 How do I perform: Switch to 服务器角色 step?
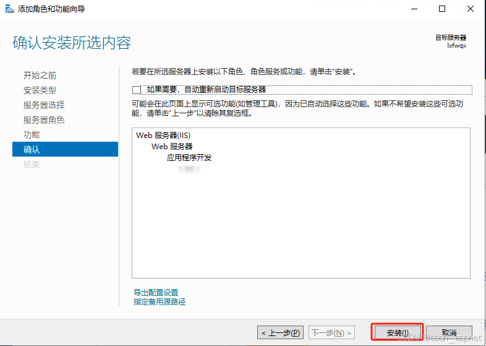coord(44,120)
